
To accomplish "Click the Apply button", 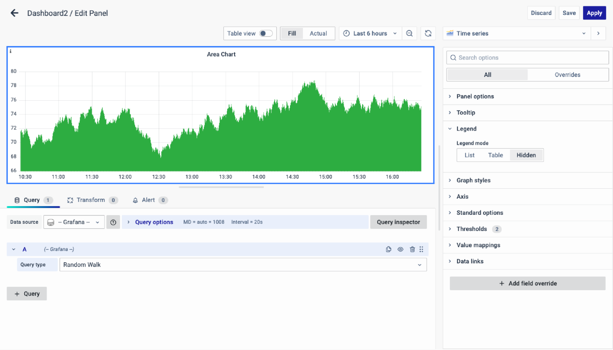I will pos(594,13).
